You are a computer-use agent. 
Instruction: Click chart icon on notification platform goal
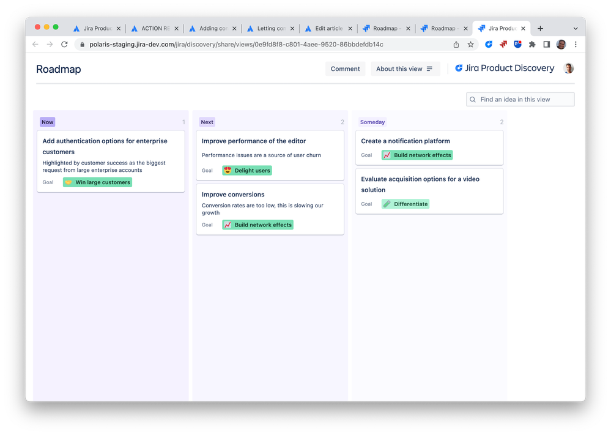387,155
